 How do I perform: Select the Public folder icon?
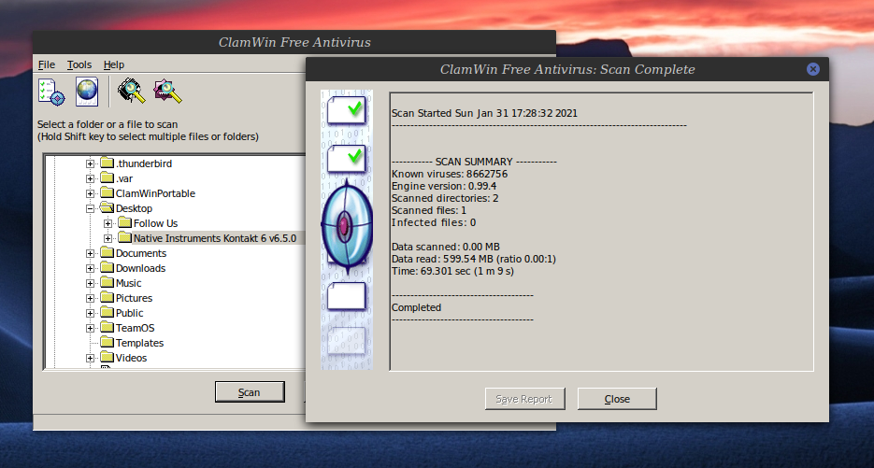[107, 313]
